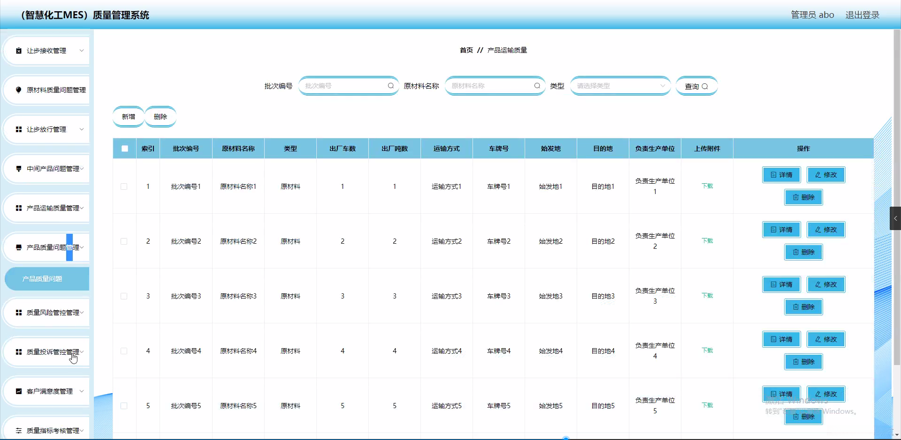Expand the 质量投诉管控管理 menu chevron
The width and height of the screenshot is (901, 440).
tap(82, 352)
